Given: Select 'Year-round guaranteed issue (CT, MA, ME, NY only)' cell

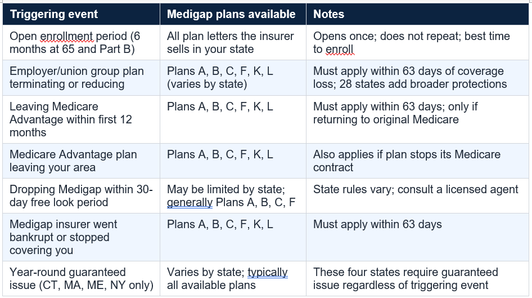Looking at the screenshot, I should (81, 279).
